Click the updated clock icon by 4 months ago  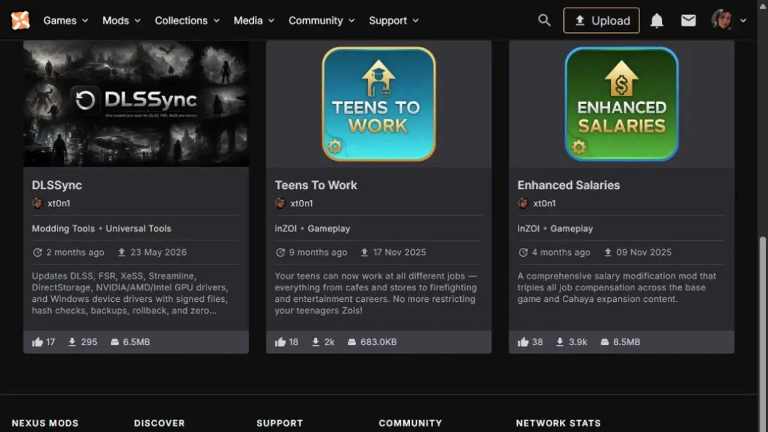523,253
